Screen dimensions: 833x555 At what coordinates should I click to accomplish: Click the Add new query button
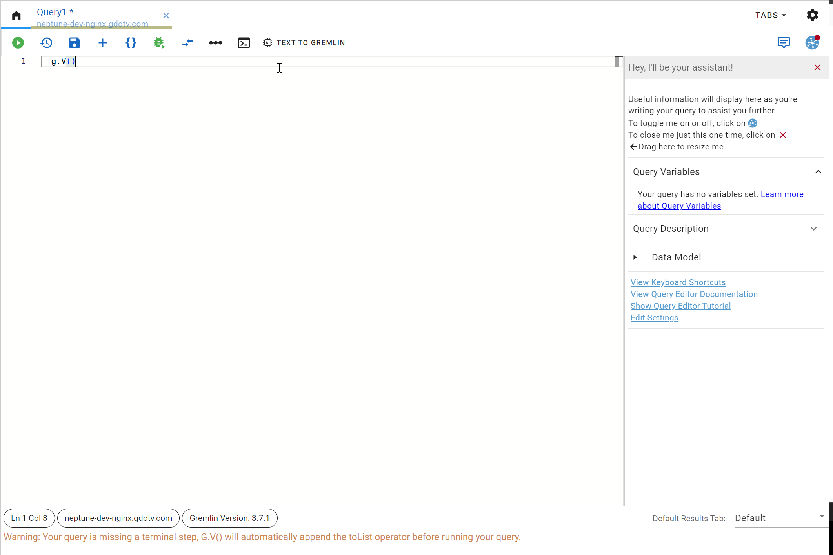(102, 43)
